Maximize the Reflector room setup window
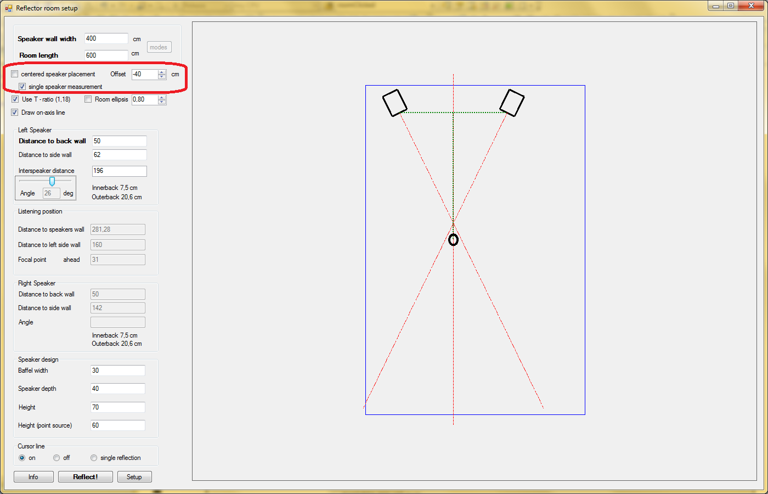Screen dimensions: 768x494 coord(731,5)
